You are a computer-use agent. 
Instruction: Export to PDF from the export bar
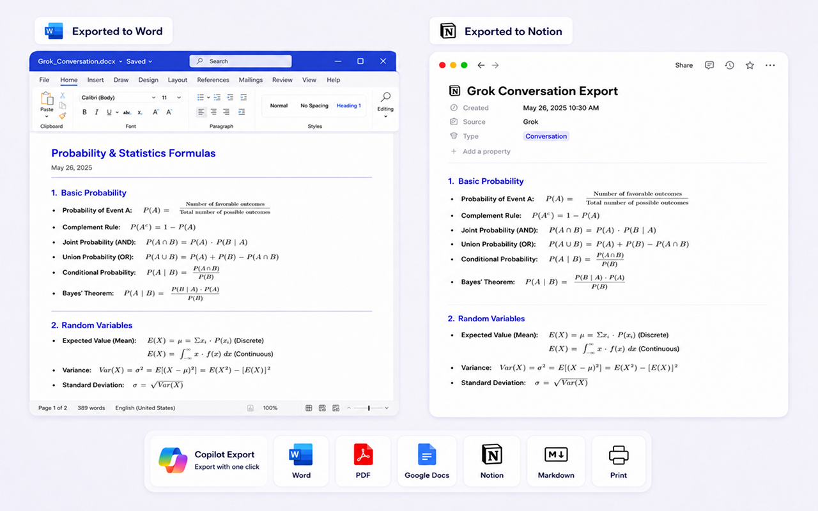tap(363, 461)
